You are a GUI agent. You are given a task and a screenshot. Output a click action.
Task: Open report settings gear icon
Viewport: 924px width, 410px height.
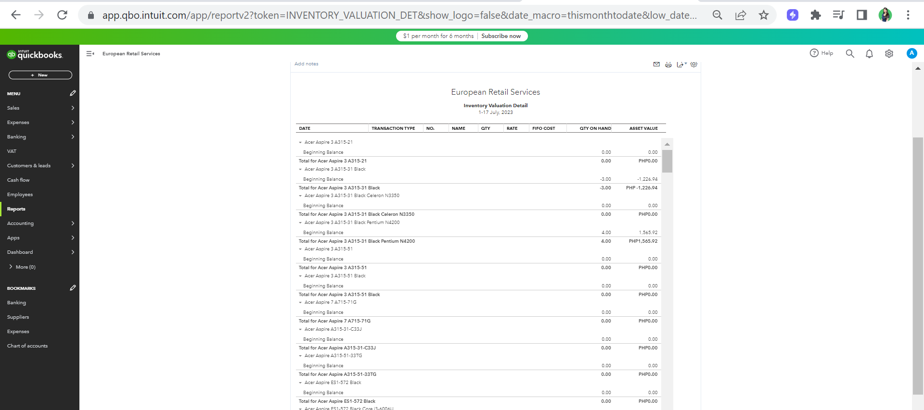pos(693,64)
